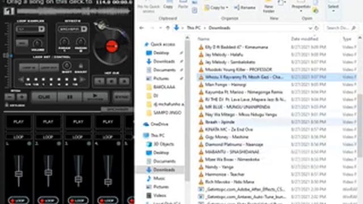This screenshot has height=204, width=363.
Task: Click the Back arrow in File Explorer
Action: [x=142, y=28]
